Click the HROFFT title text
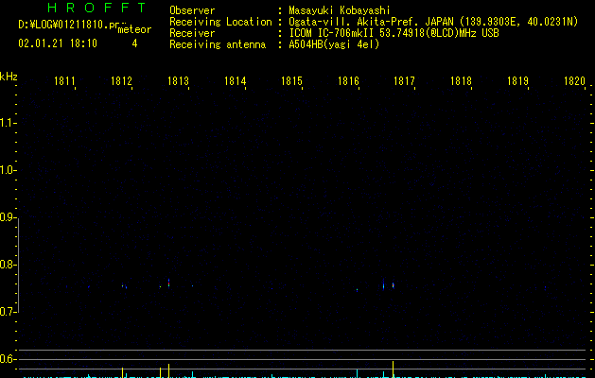Image resolution: width=595 pixels, height=378 pixels. pyautogui.click(x=97, y=8)
